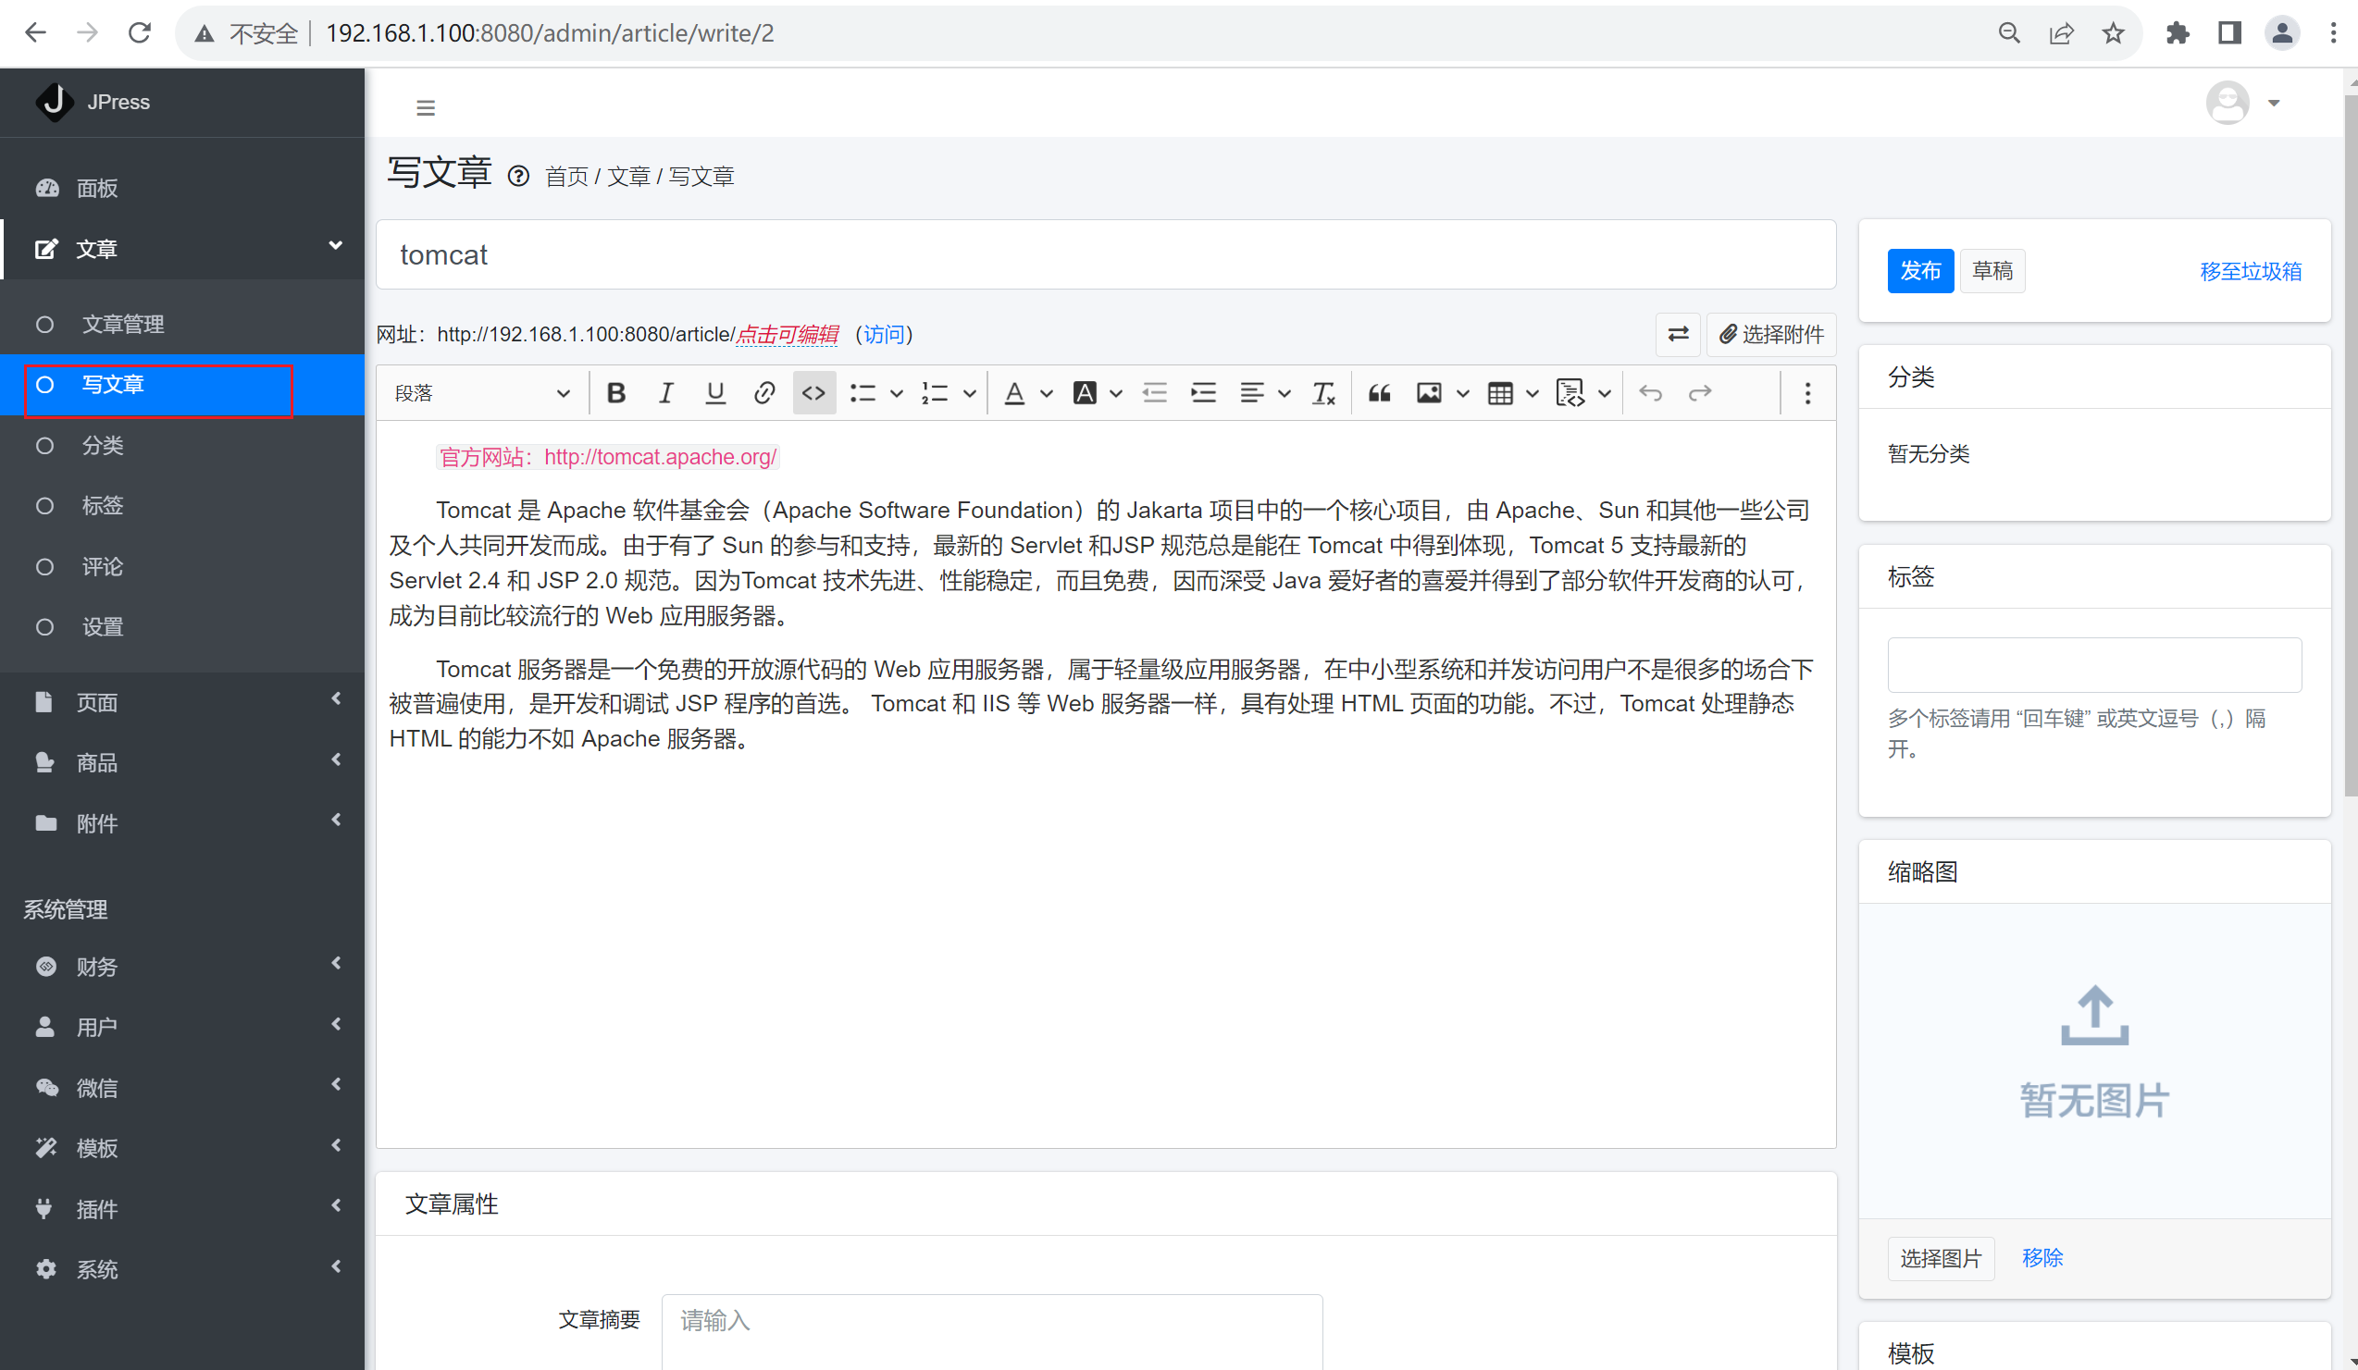The image size is (2358, 1370).
Task: Insert a hyperlink with the link icon
Action: point(764,394)
